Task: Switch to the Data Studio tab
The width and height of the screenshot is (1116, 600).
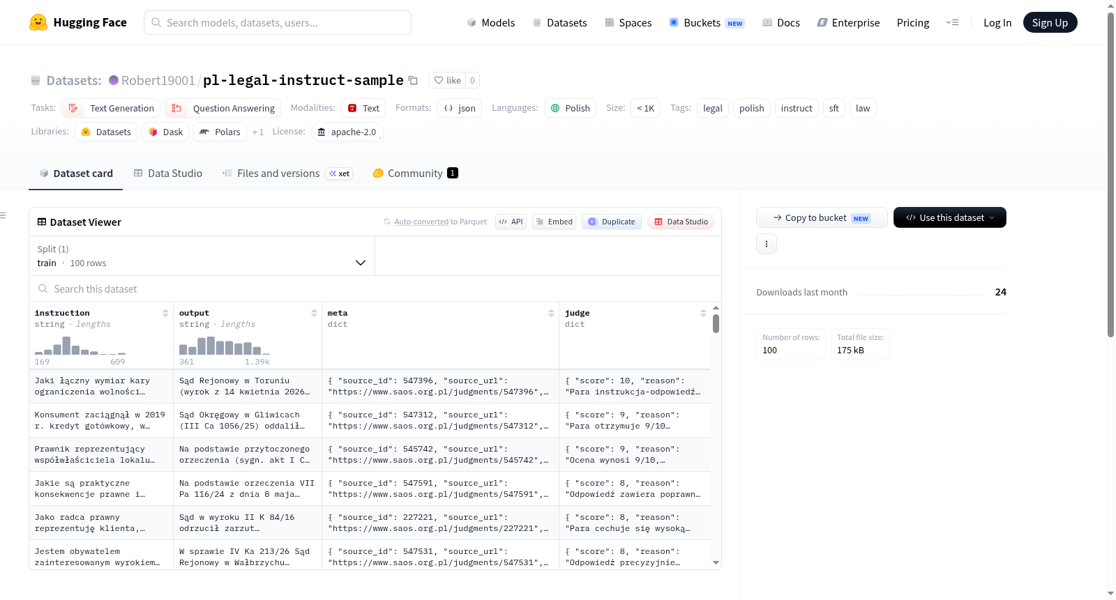Action: 167,174
